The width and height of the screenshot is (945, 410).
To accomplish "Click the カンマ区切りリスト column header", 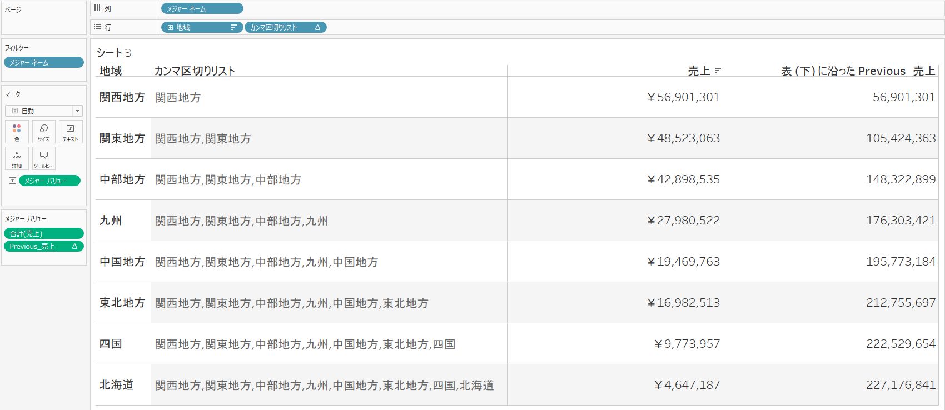I will 195,71.
